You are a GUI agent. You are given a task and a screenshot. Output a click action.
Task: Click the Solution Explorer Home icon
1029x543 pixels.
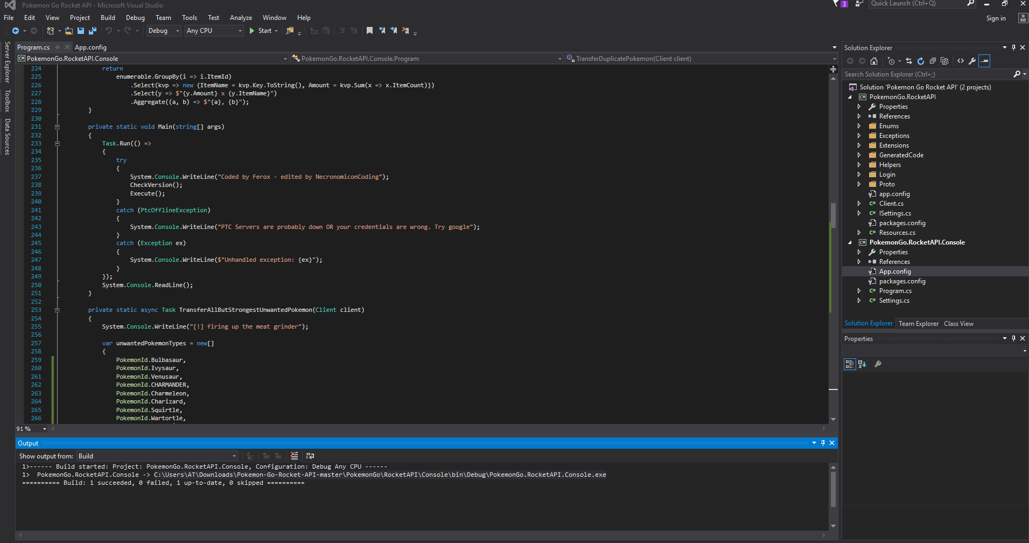point(874,61)
